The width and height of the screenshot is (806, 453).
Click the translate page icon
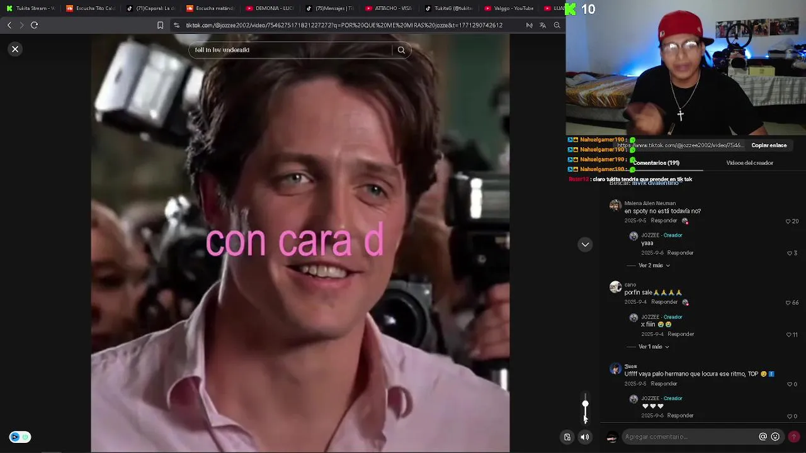pyautogui.click(x=543, y=25)
